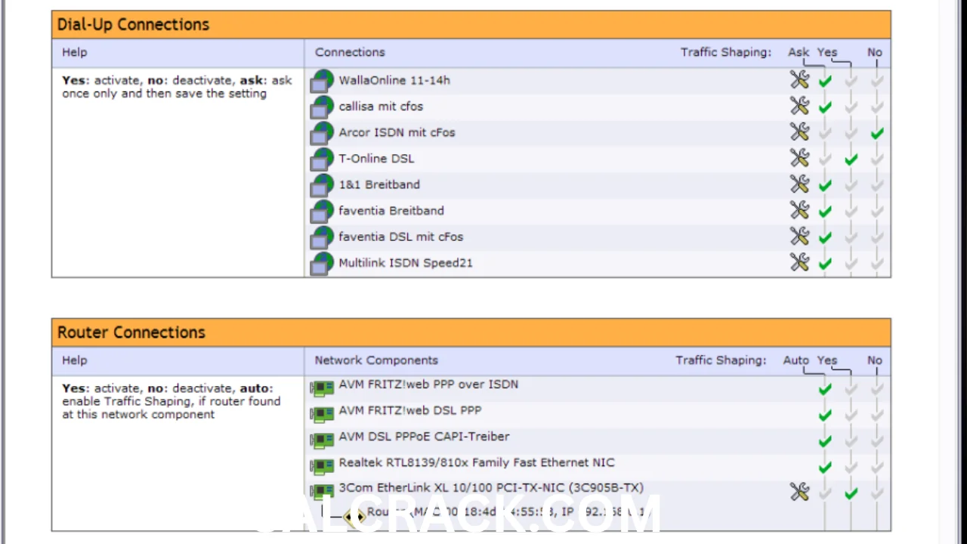Click the 'faventia DSL mit cFos' connection name
The height and width of the screenshot is (544, 967).
401,236
